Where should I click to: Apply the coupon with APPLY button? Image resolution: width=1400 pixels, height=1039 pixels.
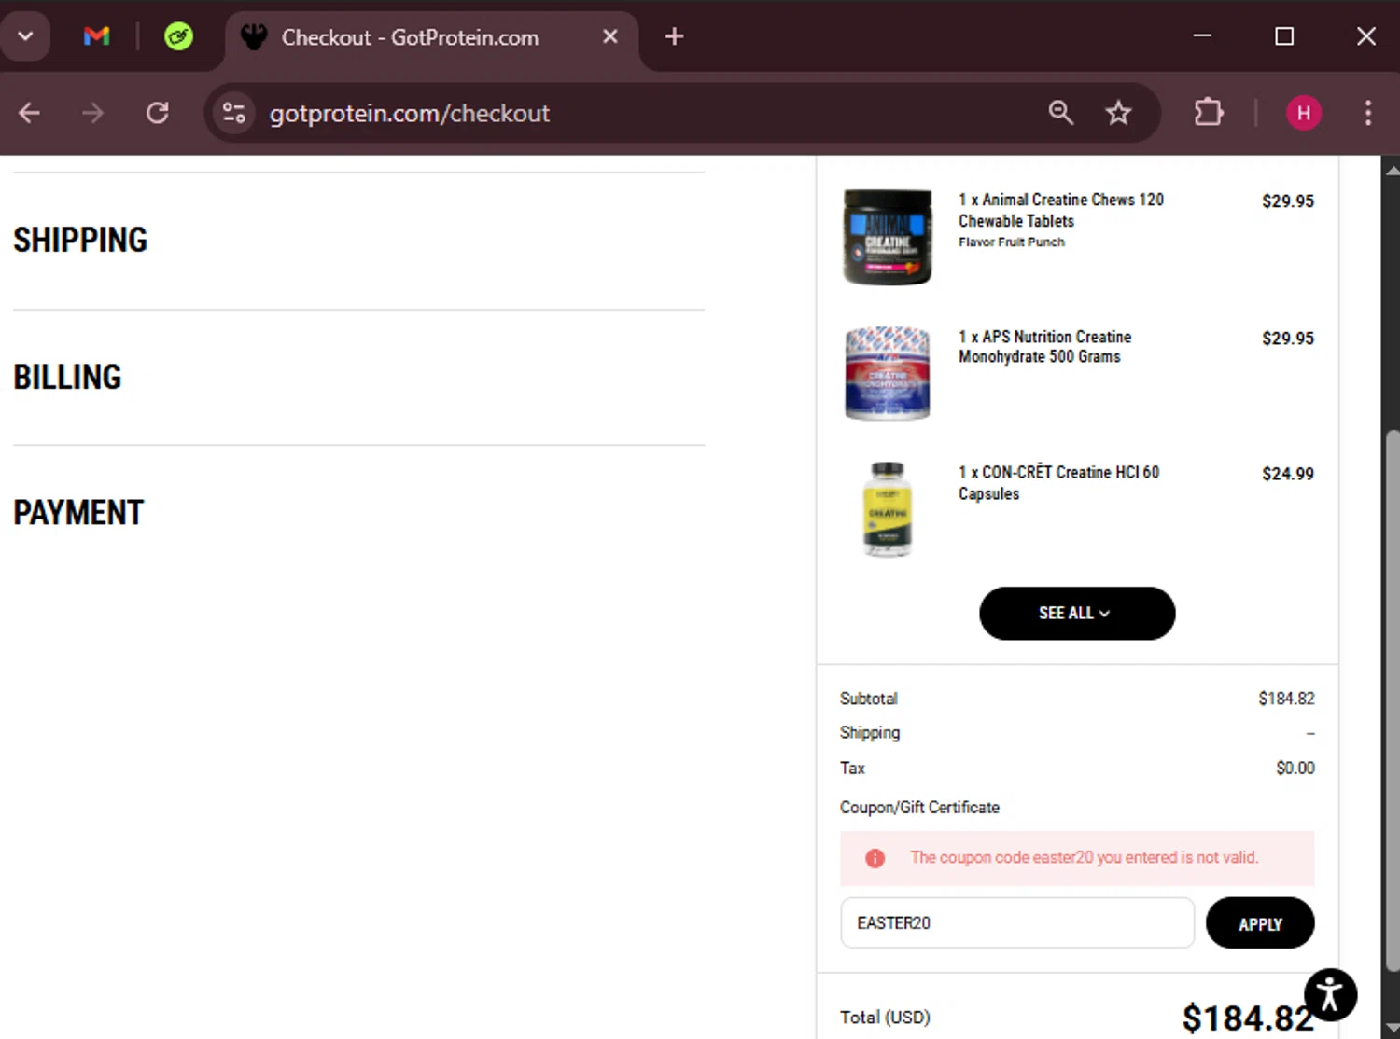tap(1260, 923)
